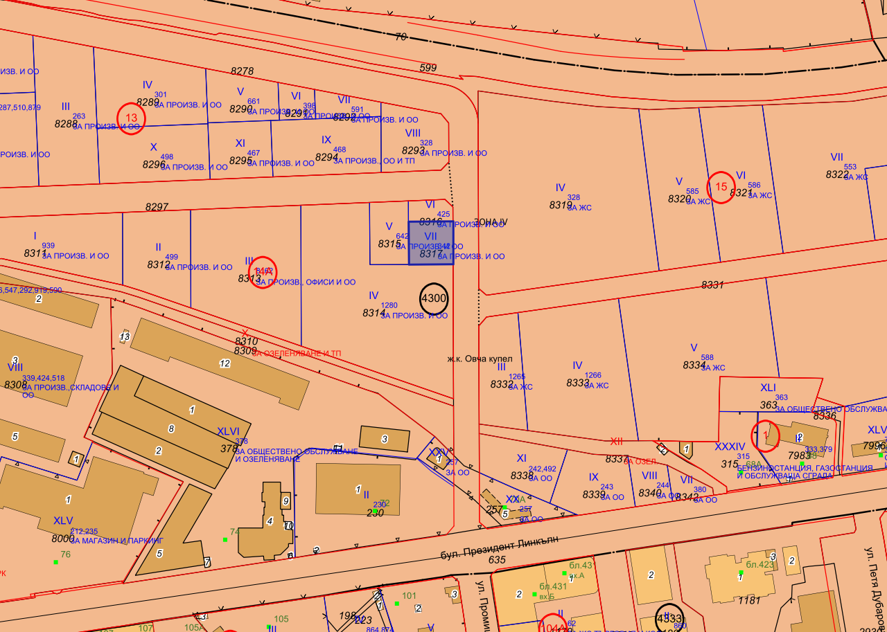Click parcel number 8339
Screen dimensions: 887x632
click(x=594, y=494)
